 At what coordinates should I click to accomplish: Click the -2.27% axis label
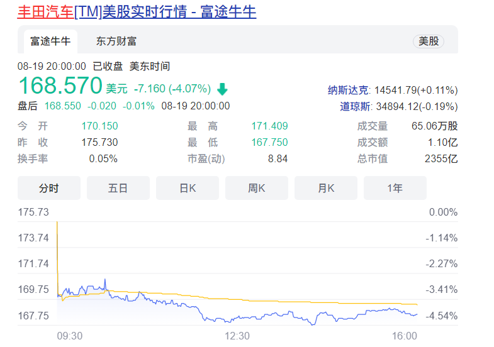pyautogui.click(x=442, y=264)
